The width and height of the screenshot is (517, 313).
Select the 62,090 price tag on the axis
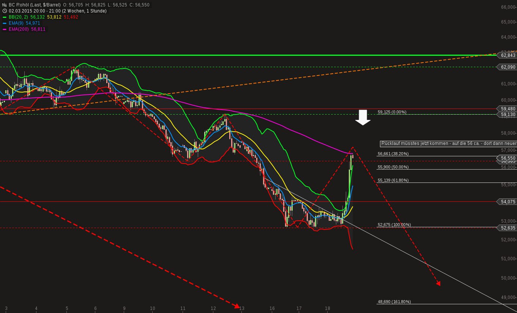coord(508,67)
